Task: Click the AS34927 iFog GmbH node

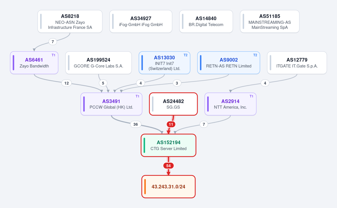Action: point(141,22)
